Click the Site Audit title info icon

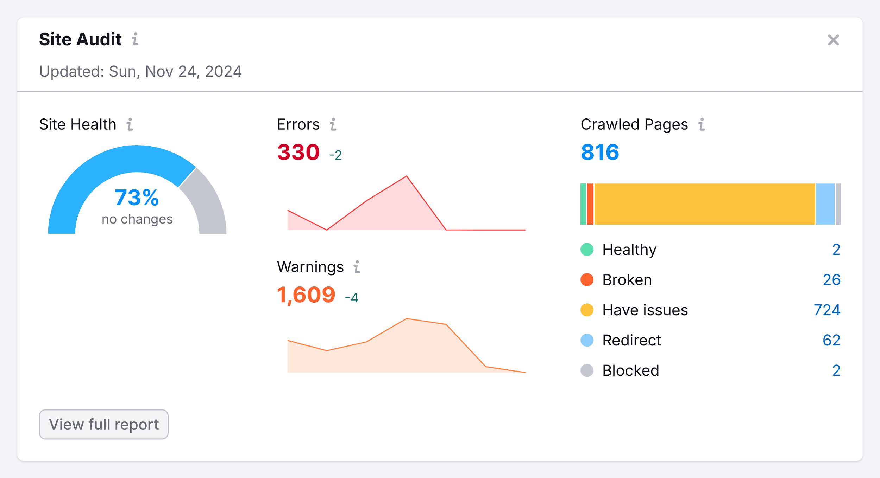click(136, 40)
